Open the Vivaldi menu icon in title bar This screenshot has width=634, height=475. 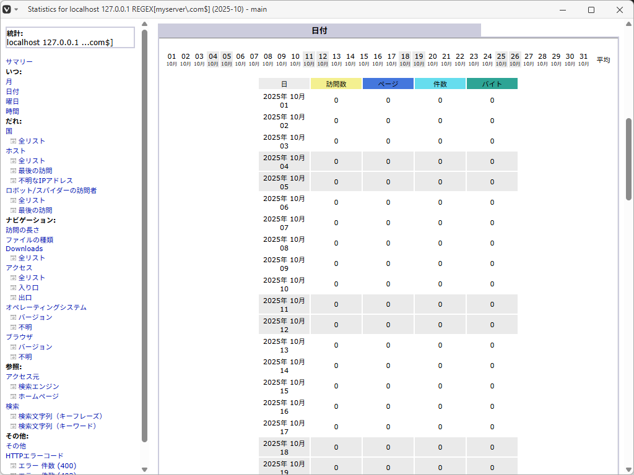(7, 9)
